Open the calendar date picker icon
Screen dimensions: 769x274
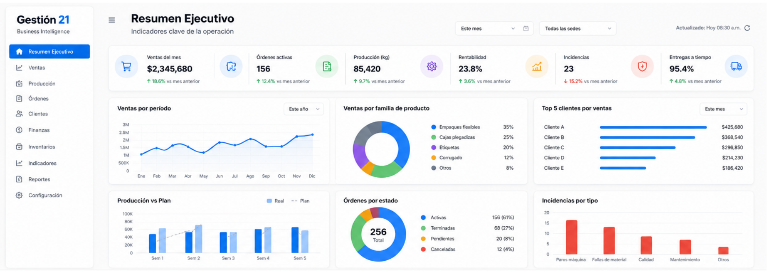point(526,28)
